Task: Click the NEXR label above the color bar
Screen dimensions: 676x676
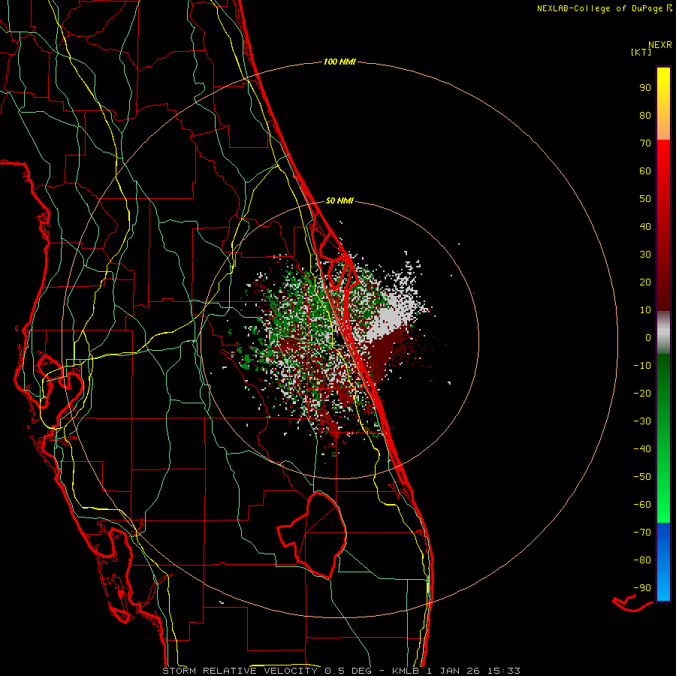Action: coord(660,45)
